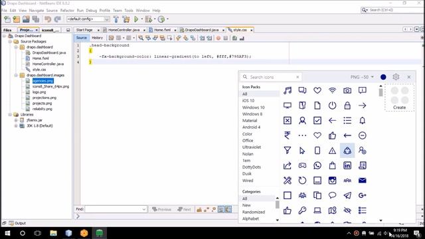Viewport: 425px width, 239px height.
Task: Open the Tools menu
Action: (x=129, y=11)
